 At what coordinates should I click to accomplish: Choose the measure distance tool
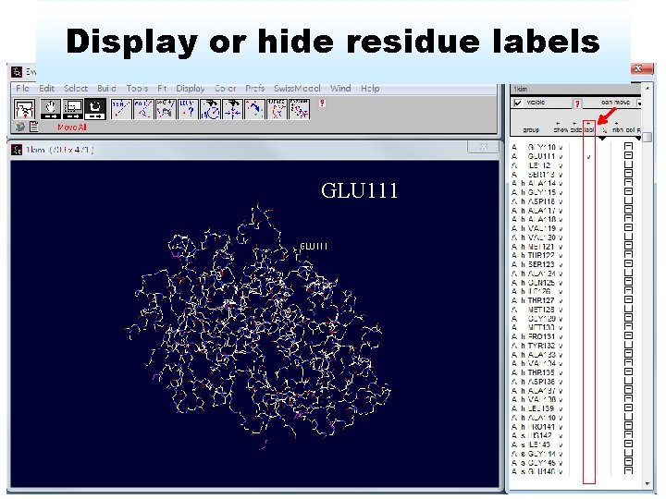[121, 109]
